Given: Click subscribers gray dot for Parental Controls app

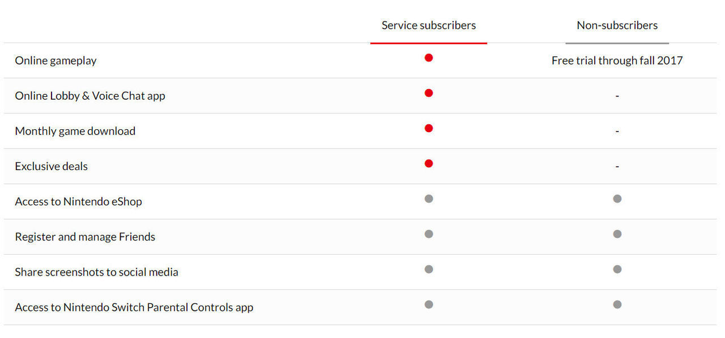Looking at the screenshot, I should (x=429, y=305).
